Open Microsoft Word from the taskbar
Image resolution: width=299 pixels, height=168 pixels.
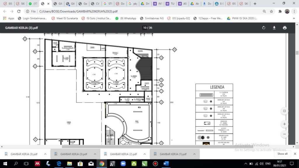pyautogui.click(x=166, y=164)
